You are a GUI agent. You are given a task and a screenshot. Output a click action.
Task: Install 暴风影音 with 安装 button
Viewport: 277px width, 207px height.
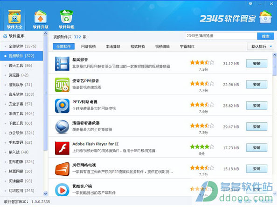point(256,63)
